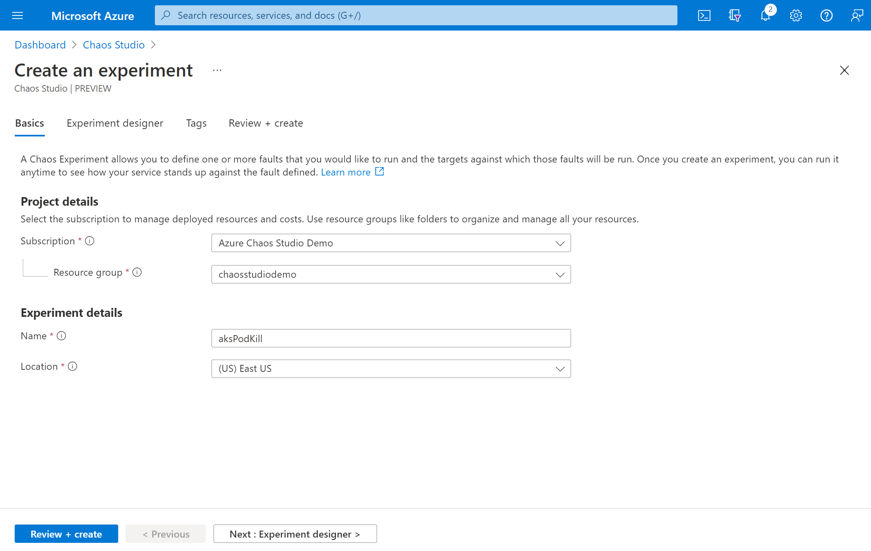
Task: Click the experiment Name input field
Action: pos(390,338)
